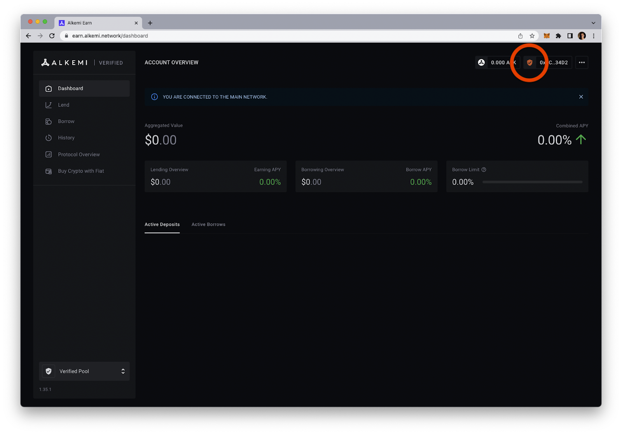Viewport: 622px width, 434px height.
Task: Open the tab search chevron dropdown
Action: click(593, 23)
